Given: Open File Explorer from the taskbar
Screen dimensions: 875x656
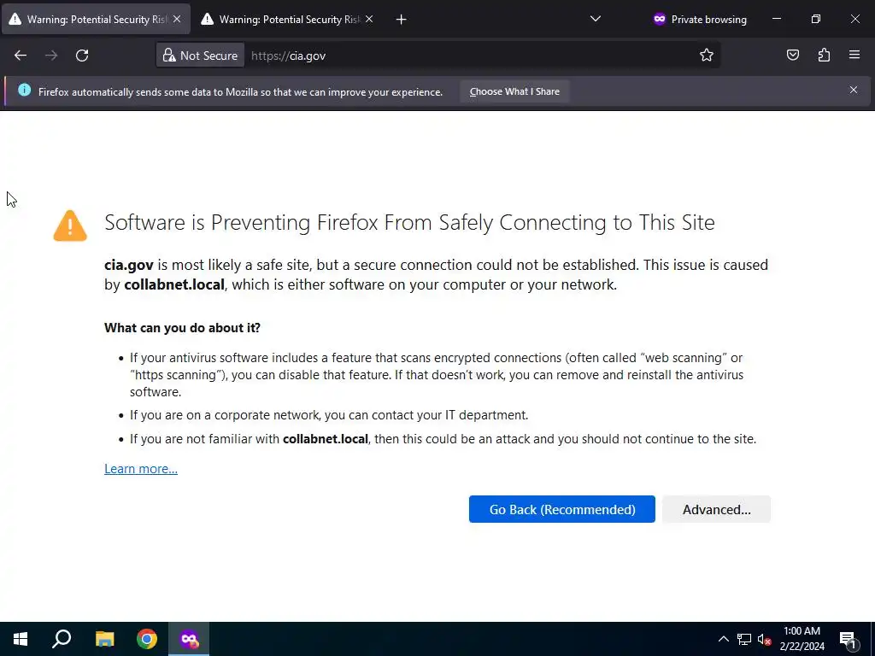Looking at the screenshot, I should tap(104, 639).
